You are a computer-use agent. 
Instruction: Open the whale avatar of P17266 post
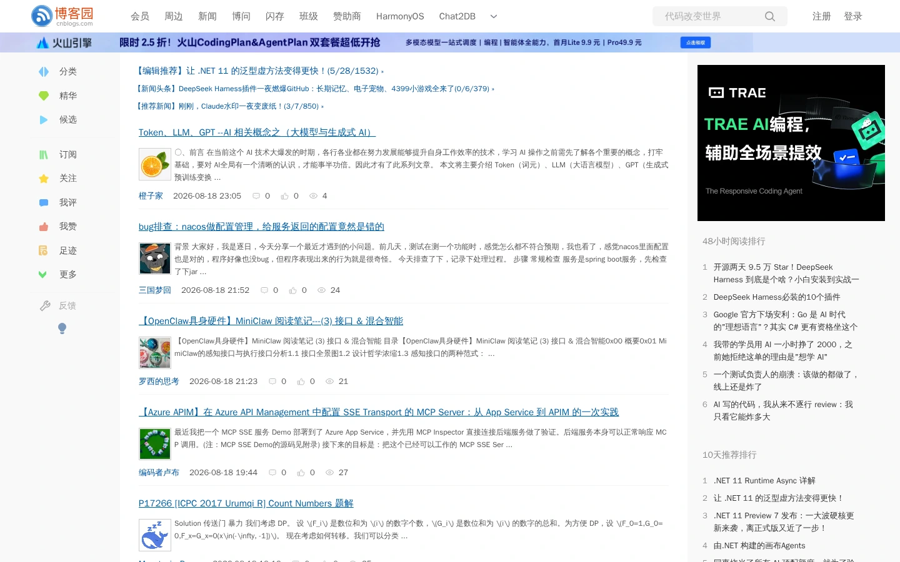click(155, 535)
